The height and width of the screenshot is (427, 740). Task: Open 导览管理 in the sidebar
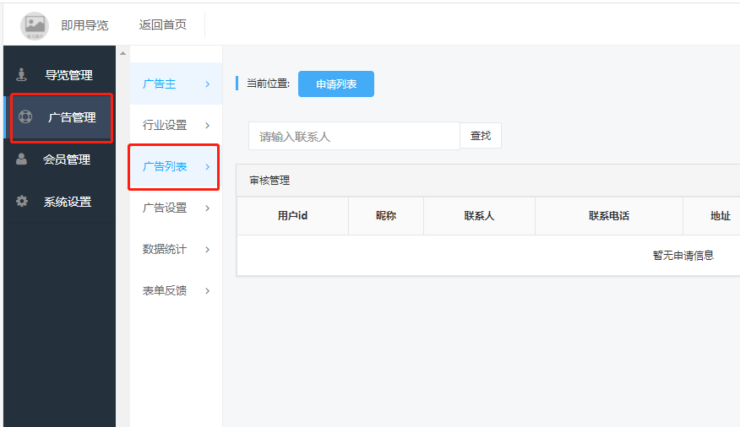[59, 74]
